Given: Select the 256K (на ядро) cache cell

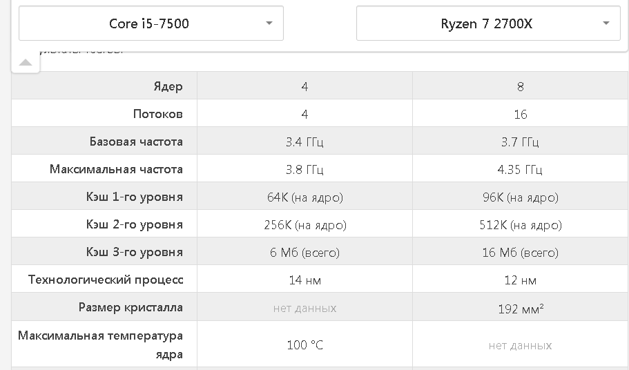Looking at the screenshot, I should (x=304, y=225).
